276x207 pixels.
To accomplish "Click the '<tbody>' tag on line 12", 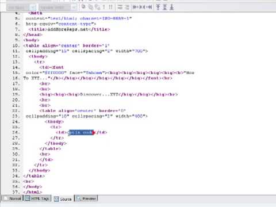I will point(38,56).
